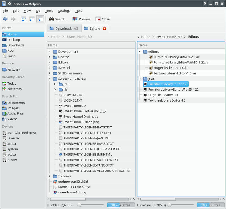Select the FurnitureLibraryEditor-1.25.jar icon
This screenshot has width=226, height=209.
(151, 57)
